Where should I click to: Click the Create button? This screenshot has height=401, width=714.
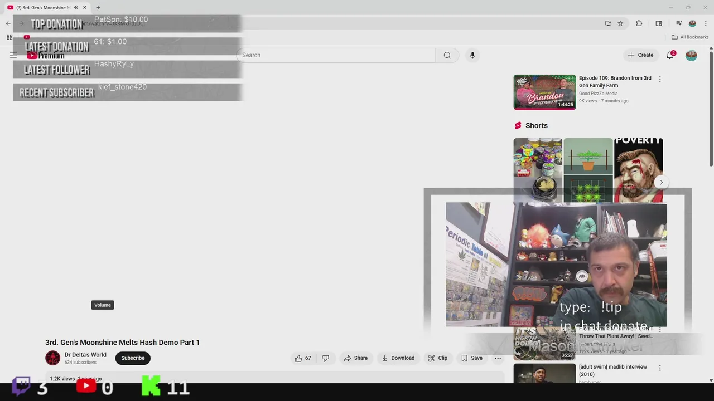pos(640,55)
